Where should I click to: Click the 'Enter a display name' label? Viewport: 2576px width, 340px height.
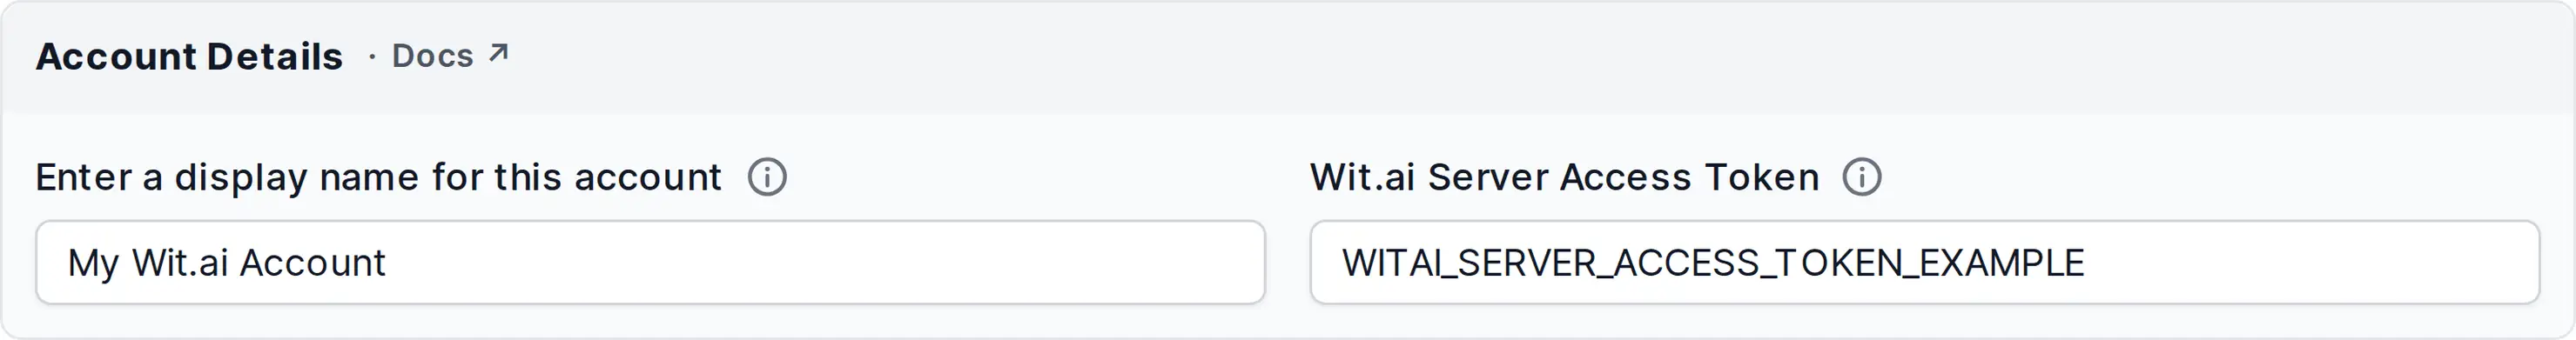click(x=378, y=177)
